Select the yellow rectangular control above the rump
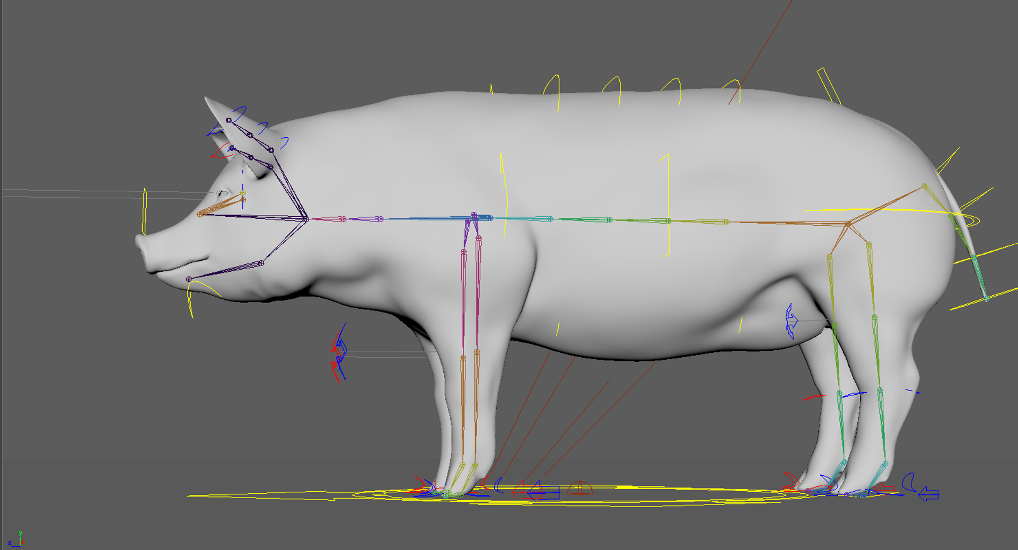1018x550 pixels. tap(828, 86)
